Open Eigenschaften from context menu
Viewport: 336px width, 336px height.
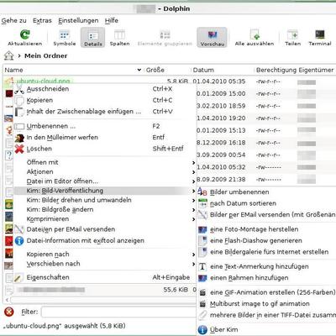105,277
